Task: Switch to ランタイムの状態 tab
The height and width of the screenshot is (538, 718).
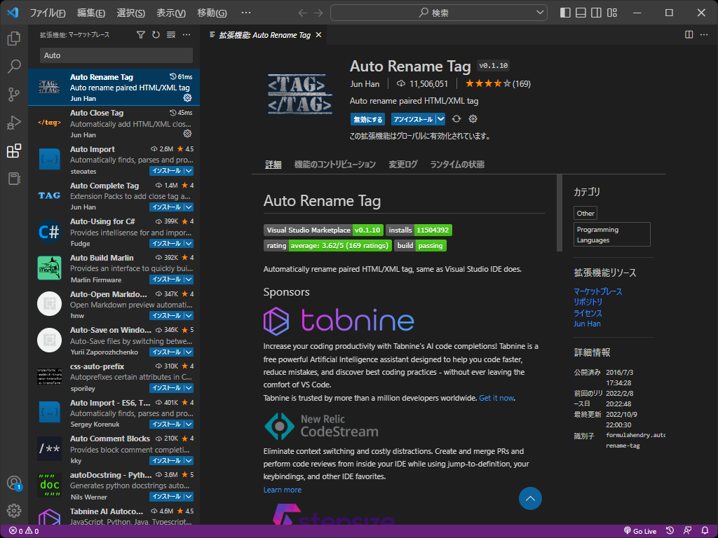Action: [457, 164]
